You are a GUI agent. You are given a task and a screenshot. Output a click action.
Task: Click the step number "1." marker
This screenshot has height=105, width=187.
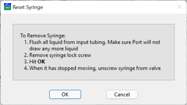click(26, 42)
